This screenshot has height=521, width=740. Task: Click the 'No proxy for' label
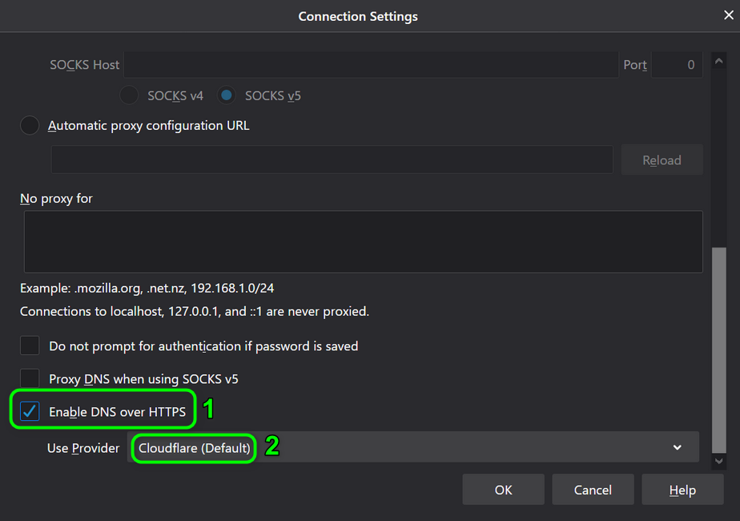coord(56,199)
